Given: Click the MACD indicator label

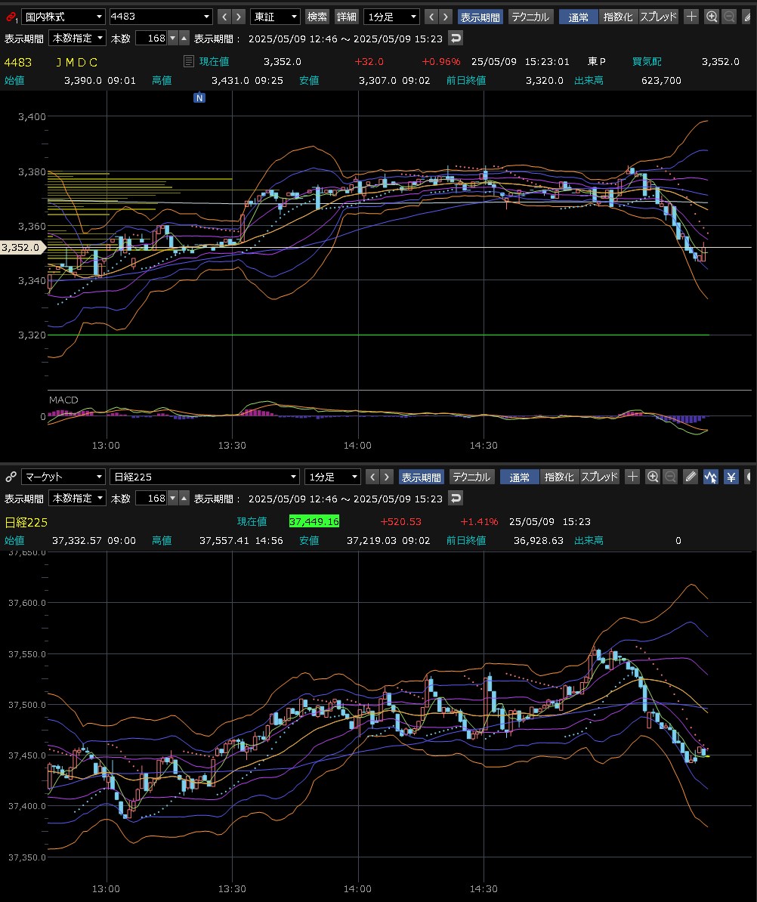Looking at the screenshot, I should pyautogui.click(x=63, y=400).
